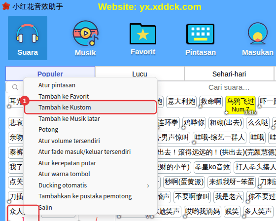Play the 来抓我呀~笨蛋 sound button

pos(231,182)
